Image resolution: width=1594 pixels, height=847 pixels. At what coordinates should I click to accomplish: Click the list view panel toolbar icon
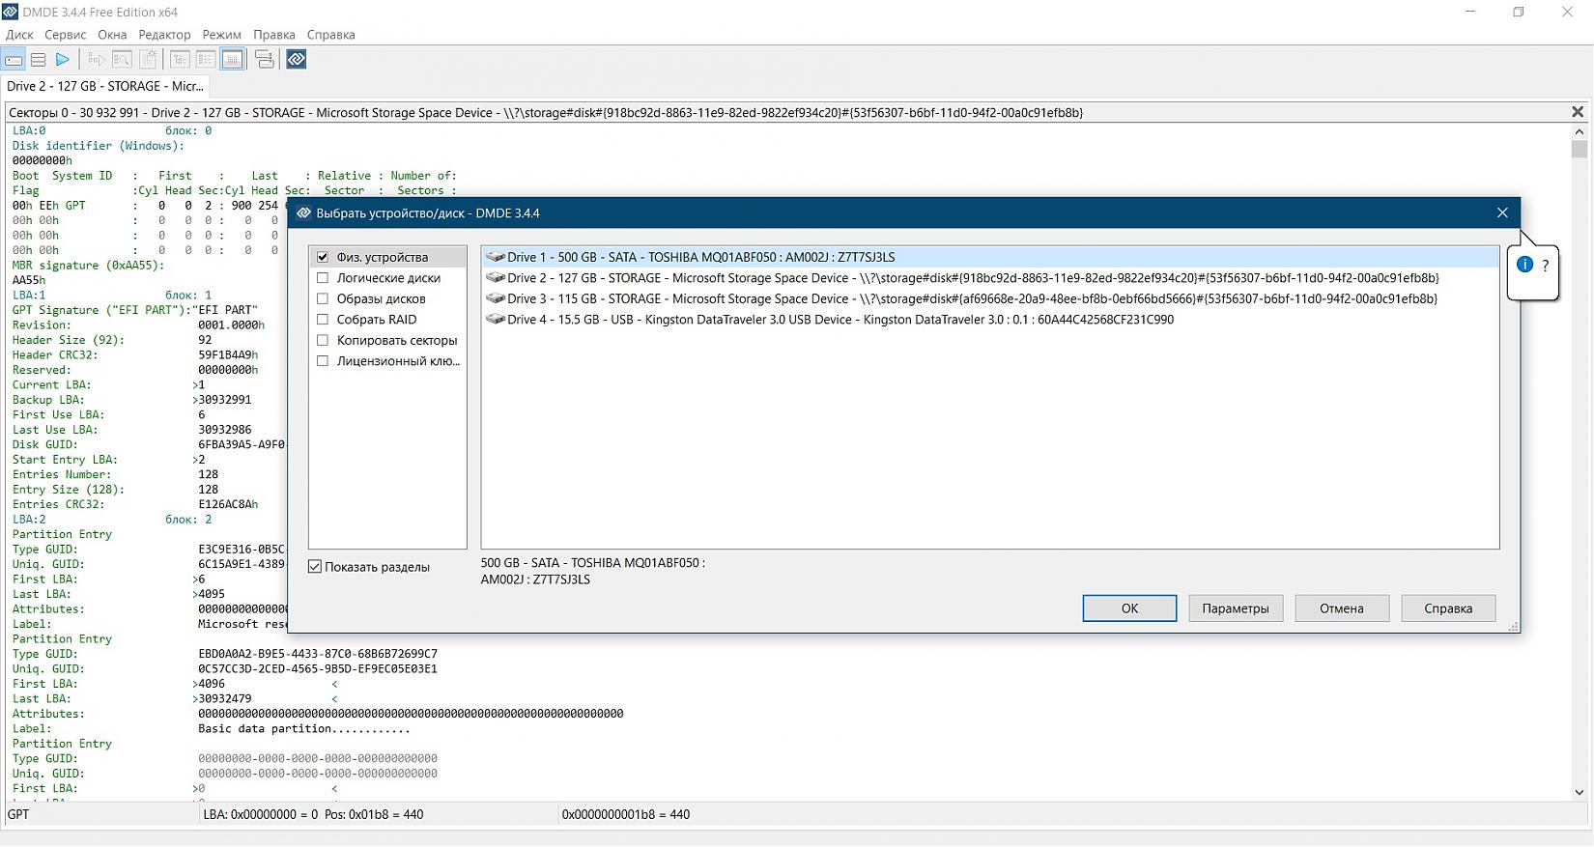(206, 60)
